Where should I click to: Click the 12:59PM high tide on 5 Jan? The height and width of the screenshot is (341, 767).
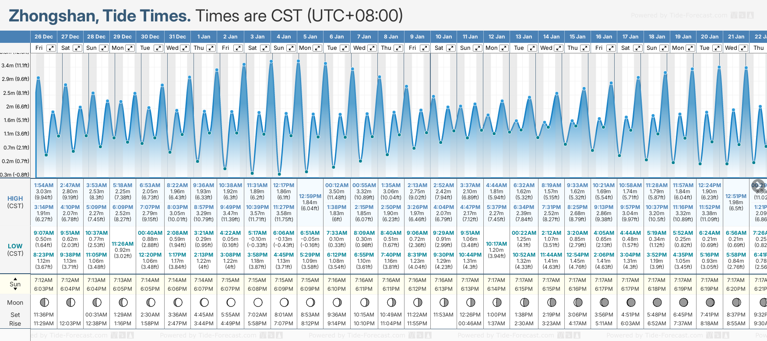click(310, 196)
